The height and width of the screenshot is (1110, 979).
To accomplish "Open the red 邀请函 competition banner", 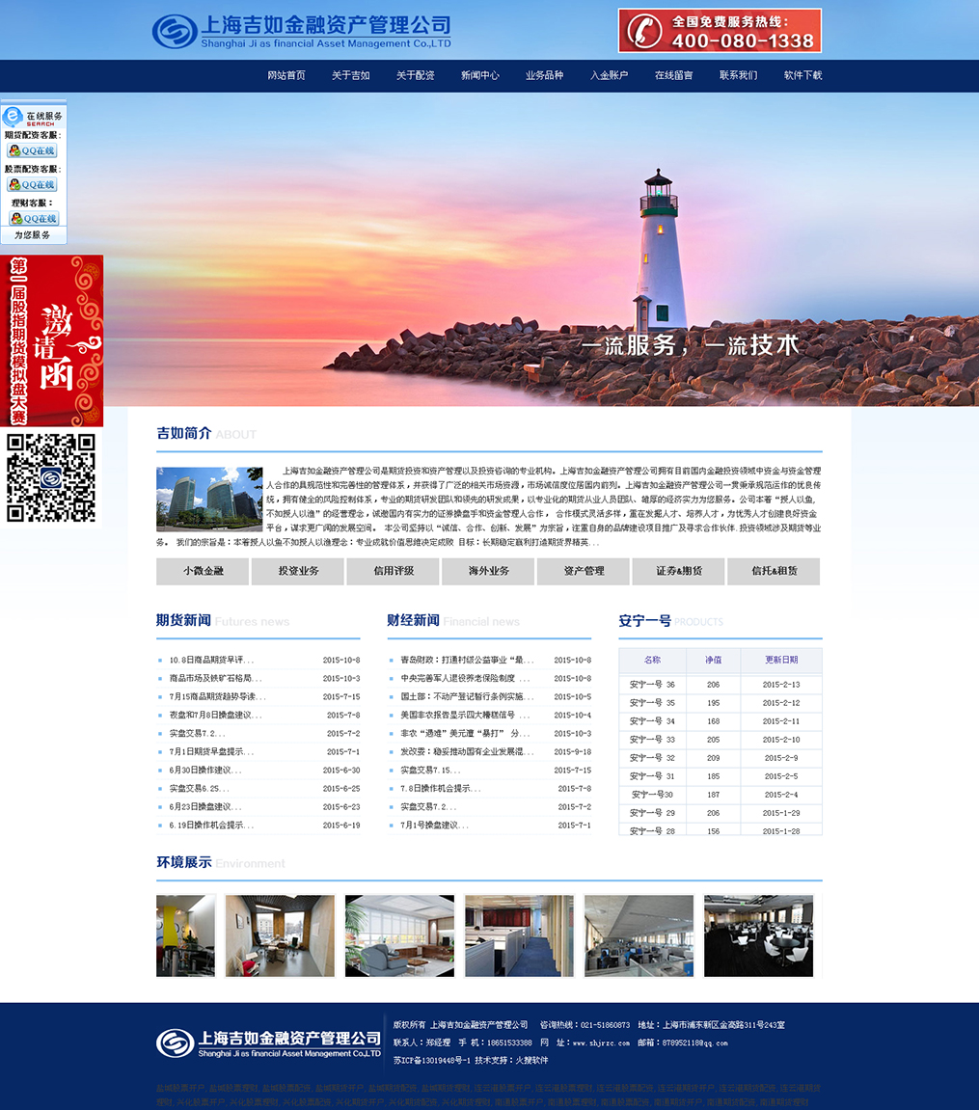I will 52,340.
